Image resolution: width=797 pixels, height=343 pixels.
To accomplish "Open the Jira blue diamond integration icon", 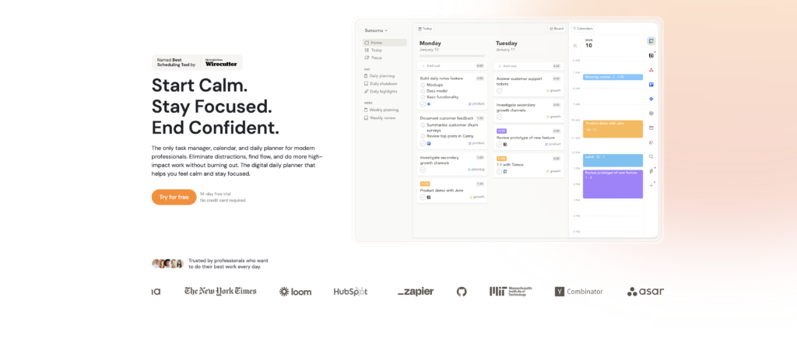I will [651, 99].
